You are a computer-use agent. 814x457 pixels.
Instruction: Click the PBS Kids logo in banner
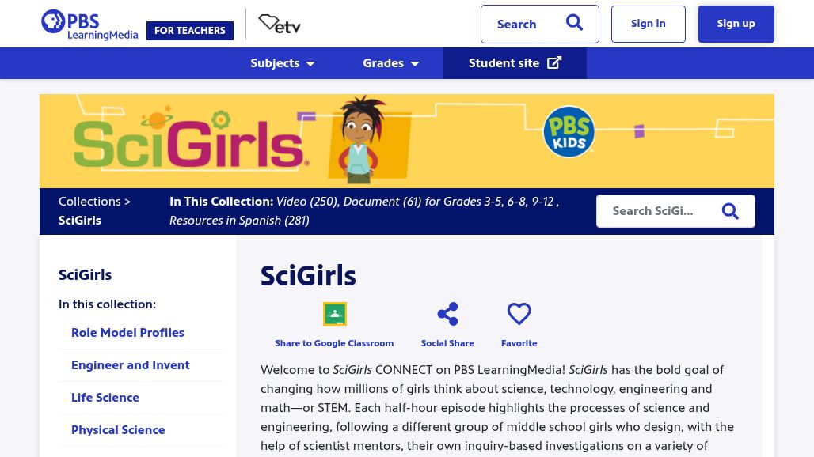tap(569, 132)
